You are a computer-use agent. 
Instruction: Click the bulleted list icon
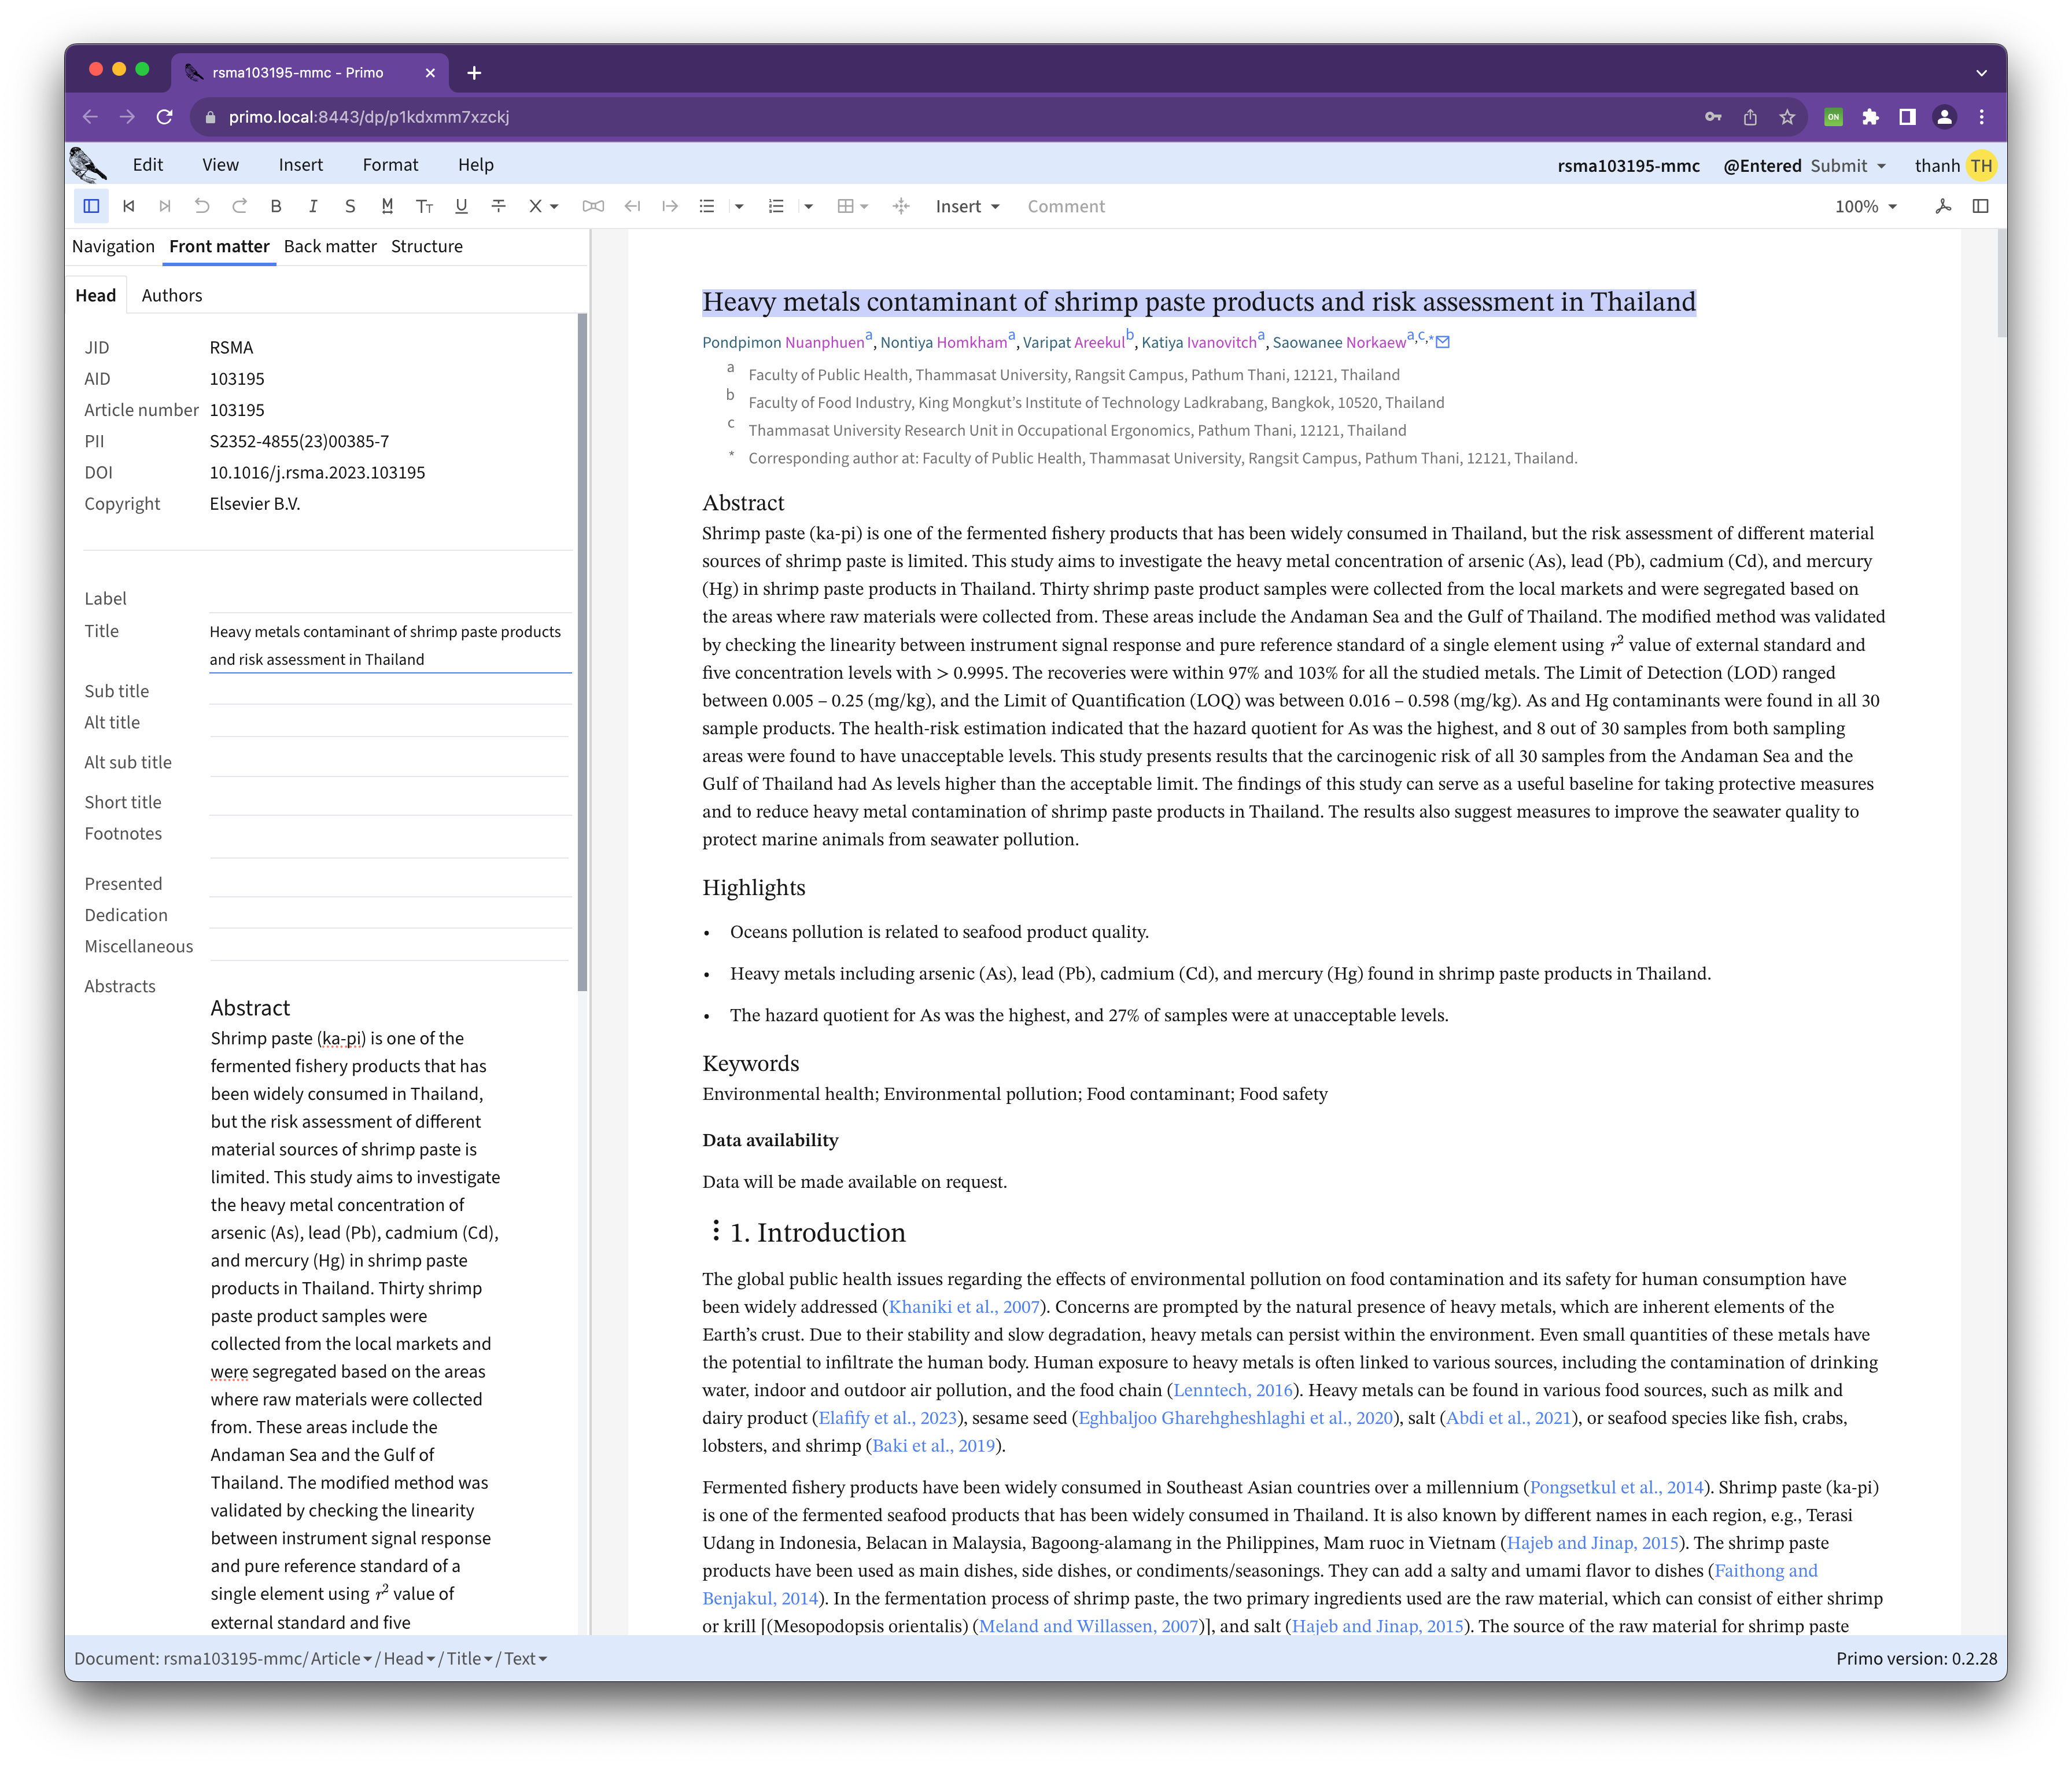[x=707, y=206]
